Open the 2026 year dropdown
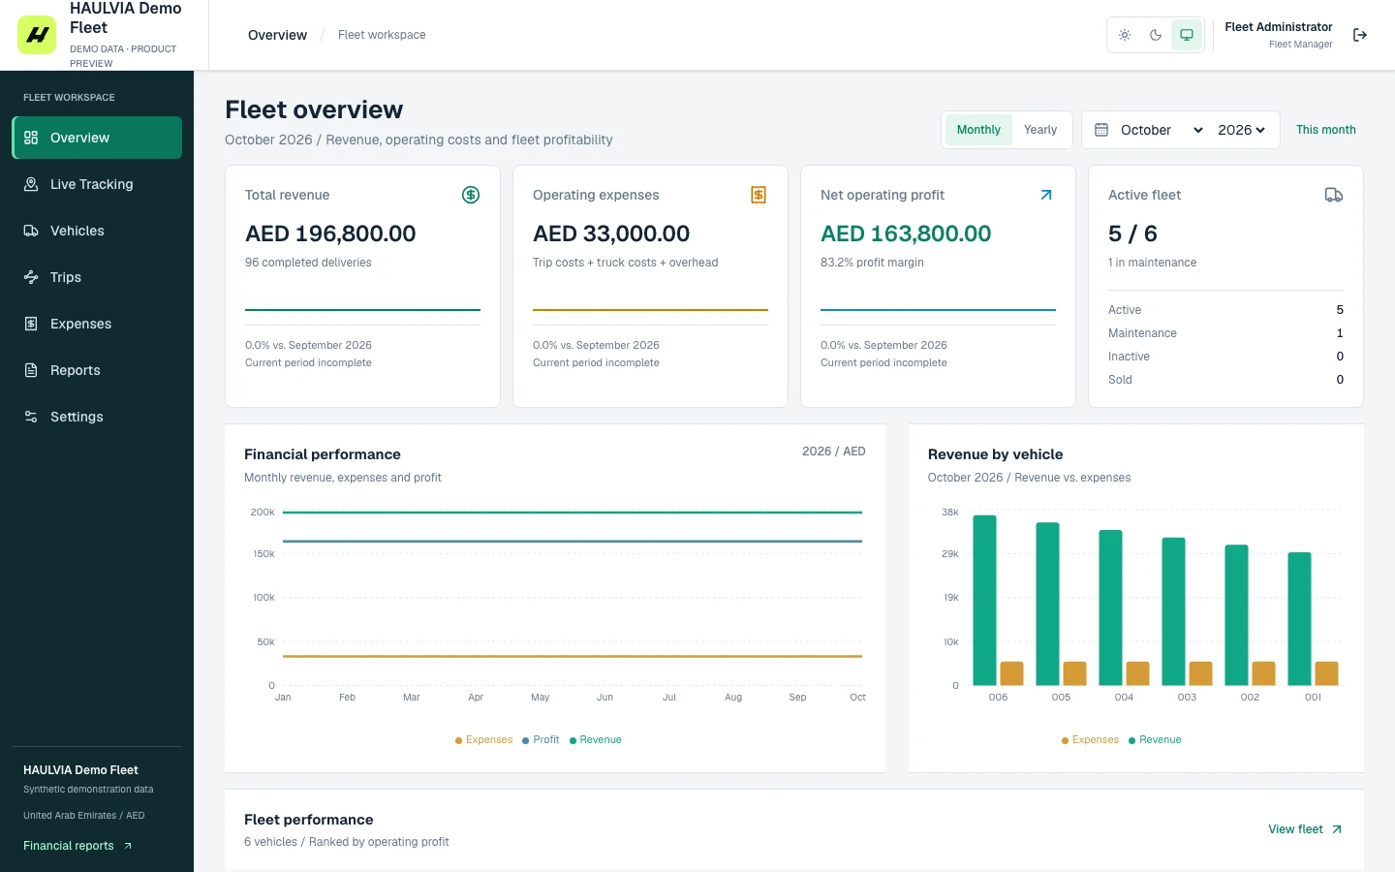Image resolution: width=1395 pixels, height=872 pixels. tap(1242, 130)
